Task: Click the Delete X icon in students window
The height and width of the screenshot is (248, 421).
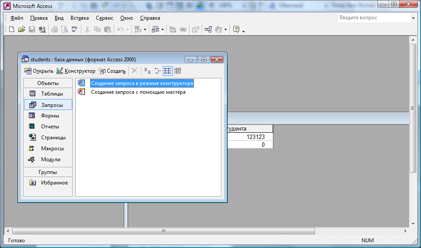Action: click(x=134, y=71)
